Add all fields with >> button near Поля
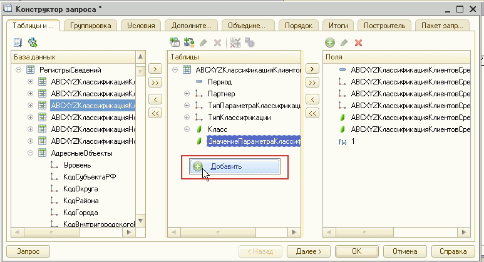Viewport: 484px width, 262px height. [x=312, y=83]
